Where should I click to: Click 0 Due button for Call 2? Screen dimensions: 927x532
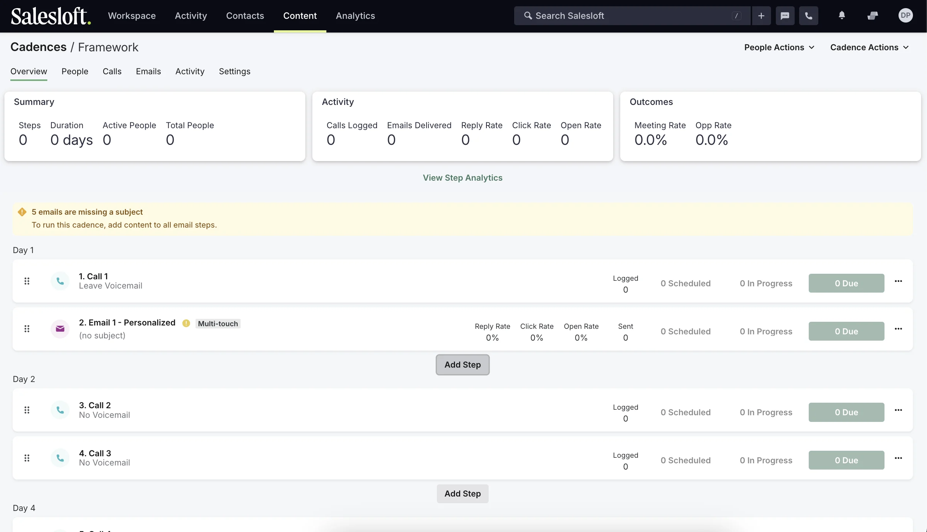(x=846, y=412)
